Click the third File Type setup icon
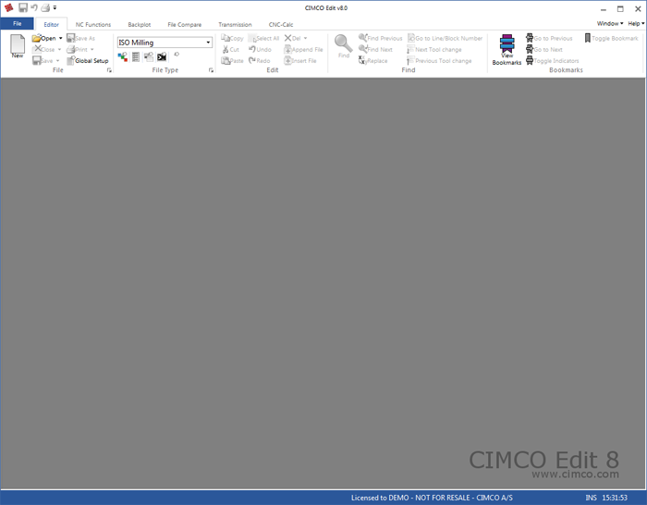 coord(149,57)
